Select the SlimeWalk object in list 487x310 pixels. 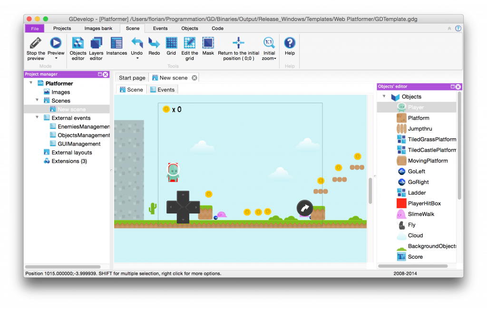[x=421, y=214]
